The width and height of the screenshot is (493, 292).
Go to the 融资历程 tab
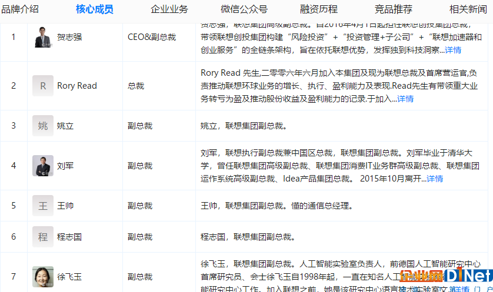pos(319,9)
